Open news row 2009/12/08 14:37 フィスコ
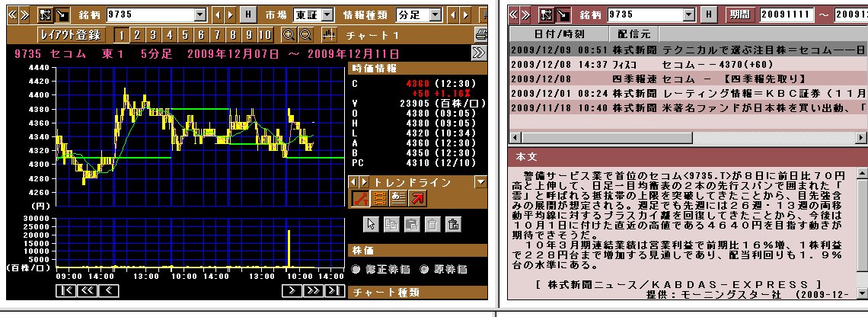This screenshot has height=317, width=868. 688,64
